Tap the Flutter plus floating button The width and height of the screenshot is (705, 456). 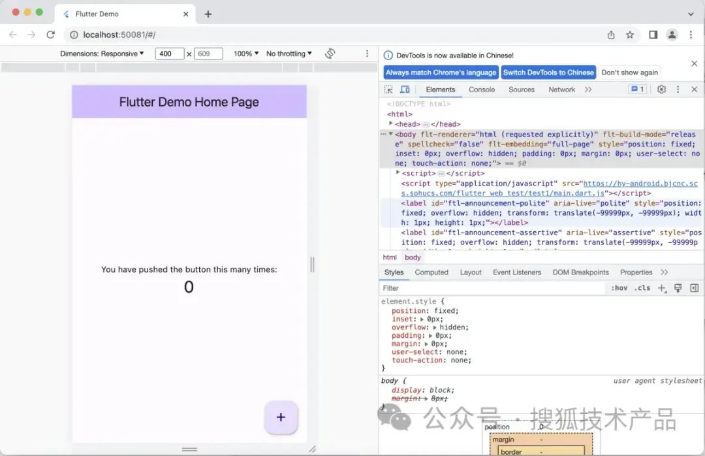point(281,417)
